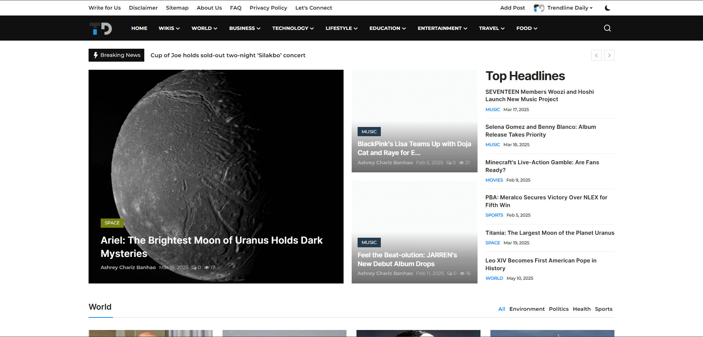Click the Trendline Daily profile avatar

538,8
